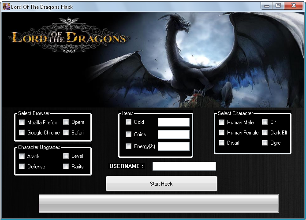Click the 'USERNAME :' label
This screenshot has height=220, width=306.
coord(126,166)
